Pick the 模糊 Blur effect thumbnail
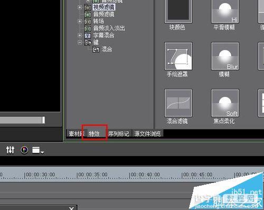The width and height of the screenshot is (264, 210). coord(225,56)
